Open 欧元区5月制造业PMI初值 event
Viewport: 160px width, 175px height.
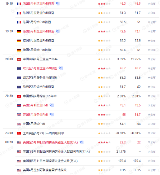click(40, 68)
